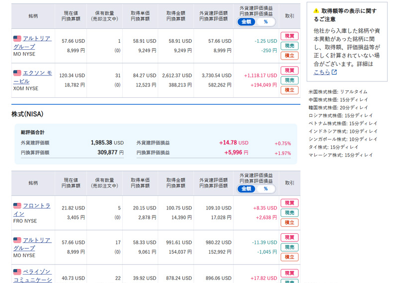Click the US flag icon beside エクソン モービル

(x=17, y=73)
